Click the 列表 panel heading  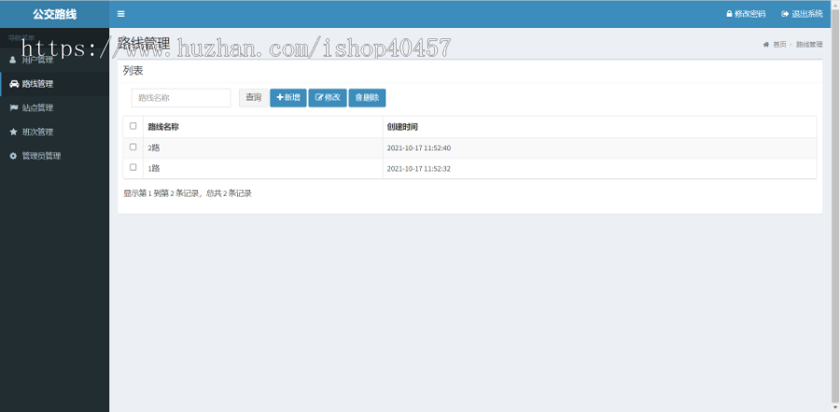(x=133, y=71)
